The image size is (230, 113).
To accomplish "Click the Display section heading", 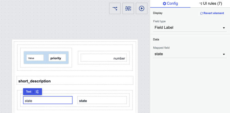I will [x=158, y=13].
